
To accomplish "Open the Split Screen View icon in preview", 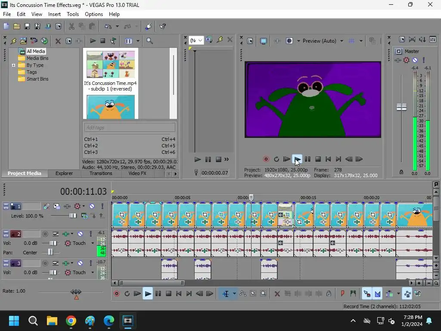I will 289,41.
